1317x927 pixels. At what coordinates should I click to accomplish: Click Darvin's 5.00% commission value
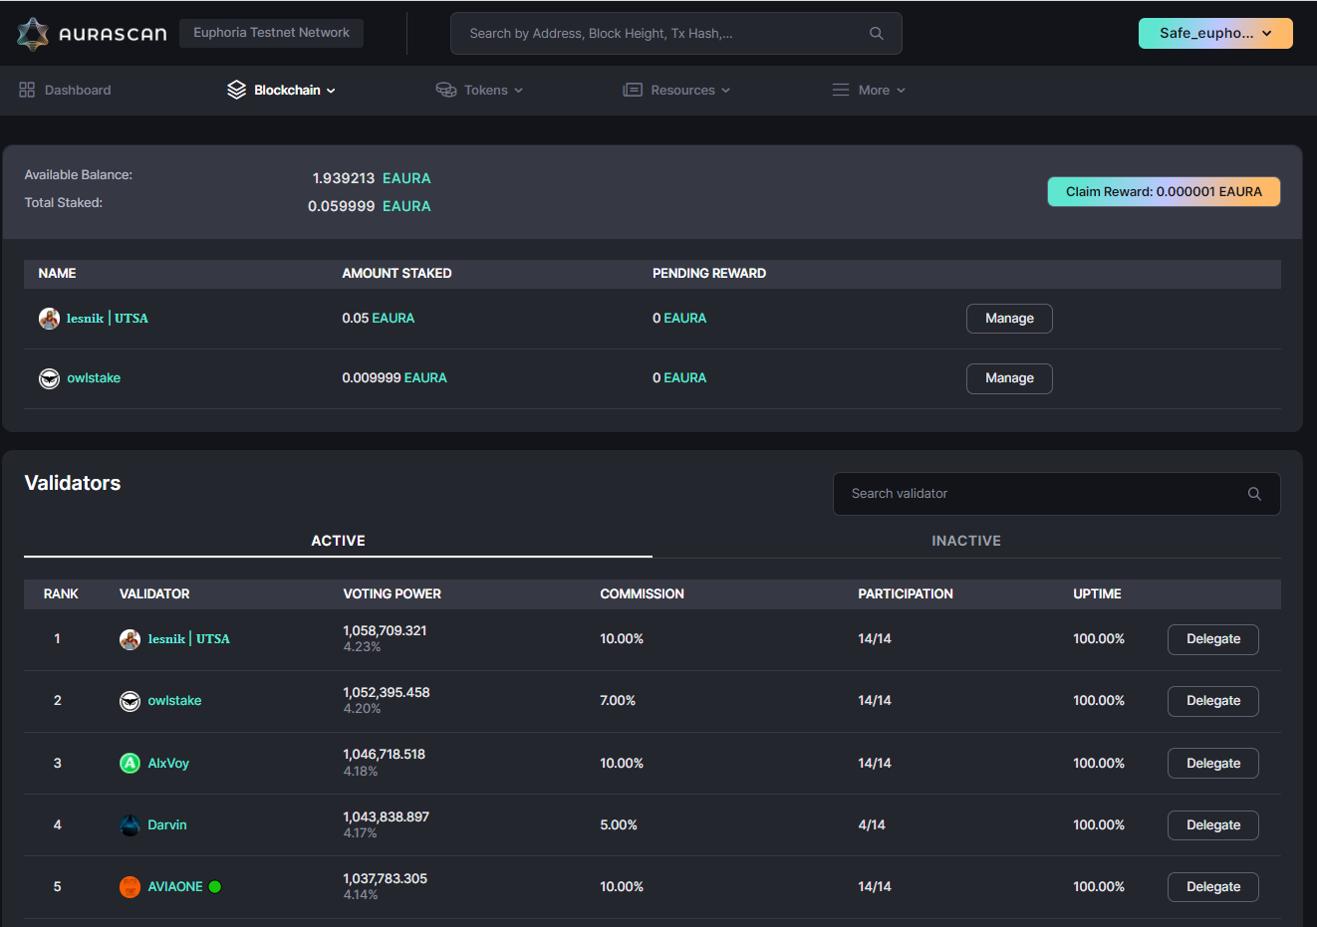pos(619,825)
